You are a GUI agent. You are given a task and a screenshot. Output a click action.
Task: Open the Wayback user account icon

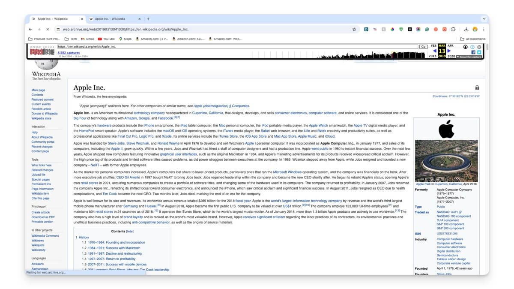click(466, 47)
